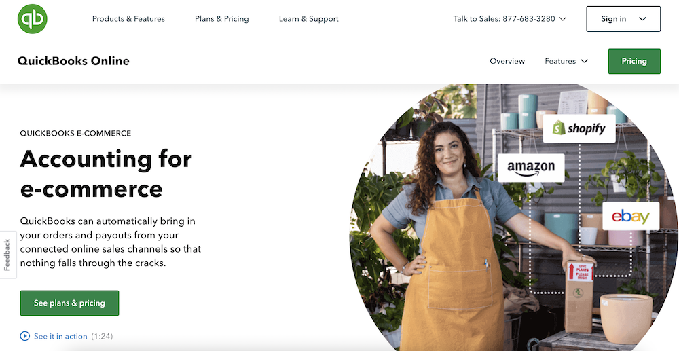679x351 pixels.
Task: Click the QuickBooks Online heading
Action: (73, 61)
